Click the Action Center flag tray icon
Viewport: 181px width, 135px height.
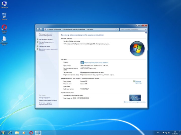coord(163,133)
